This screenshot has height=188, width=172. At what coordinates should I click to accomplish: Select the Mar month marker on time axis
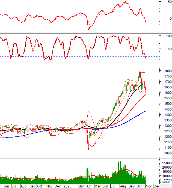click(81, 186)
